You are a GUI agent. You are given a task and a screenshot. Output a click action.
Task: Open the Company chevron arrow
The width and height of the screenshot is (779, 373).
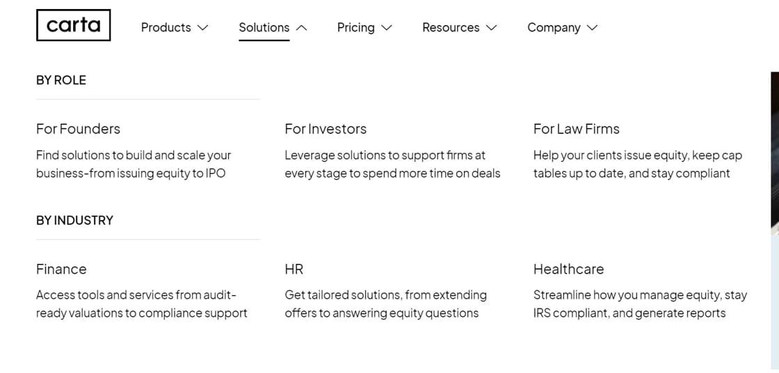(593, 28)
